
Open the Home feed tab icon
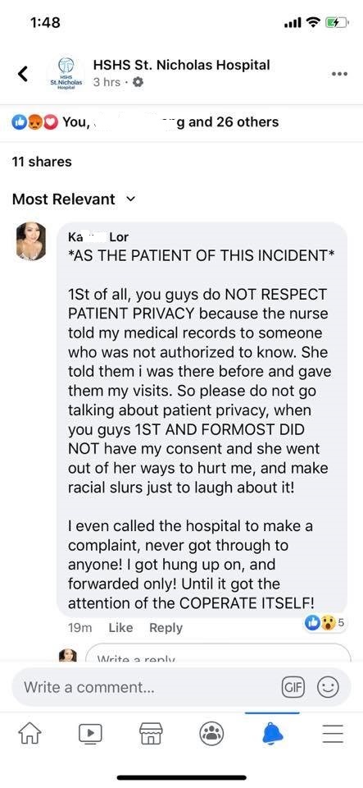[x=30, y=734]
